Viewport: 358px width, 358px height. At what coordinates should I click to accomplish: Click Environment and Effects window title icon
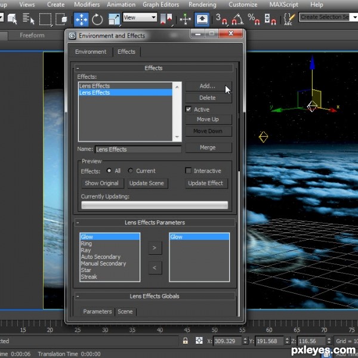tap(72, 36)
